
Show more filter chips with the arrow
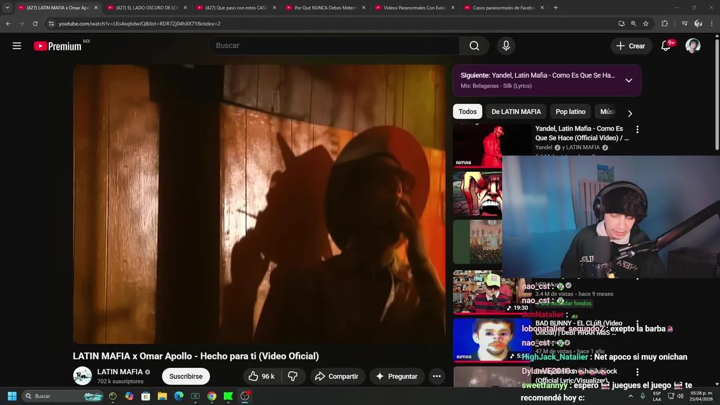[630, 113]
